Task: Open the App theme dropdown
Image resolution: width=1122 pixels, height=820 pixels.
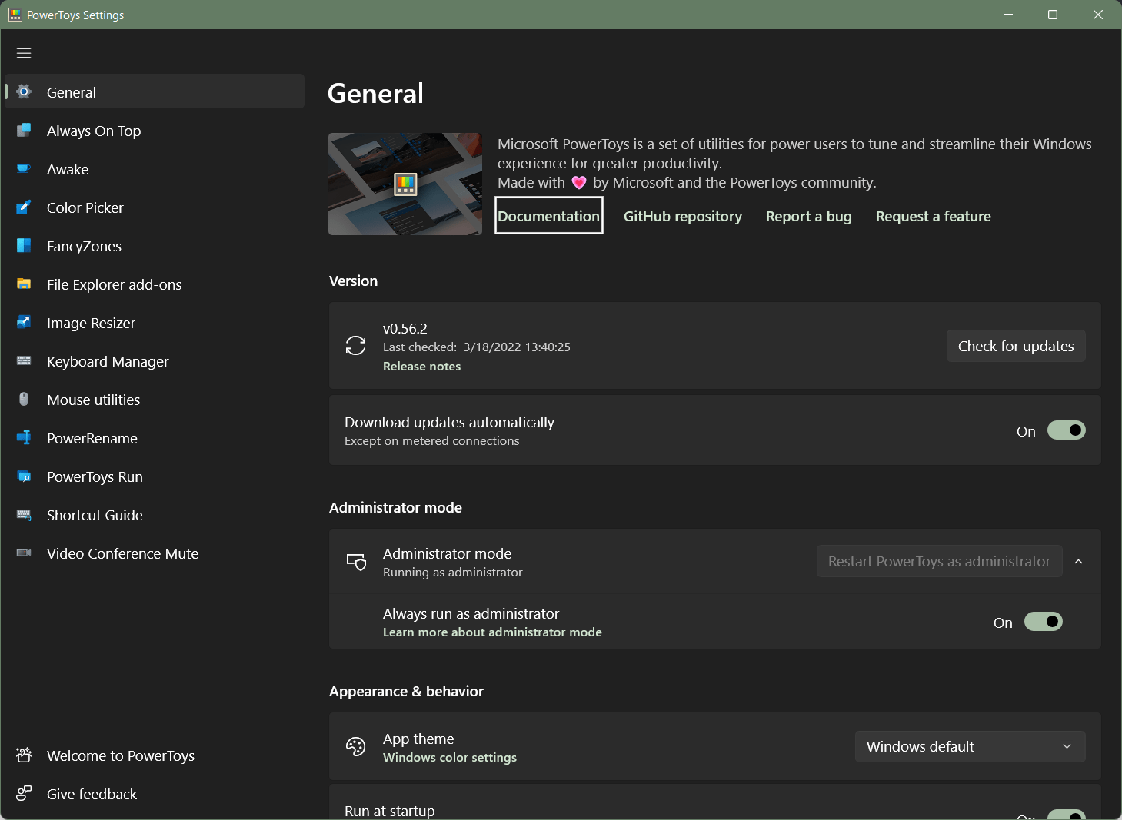Action: tap(970, 746)
